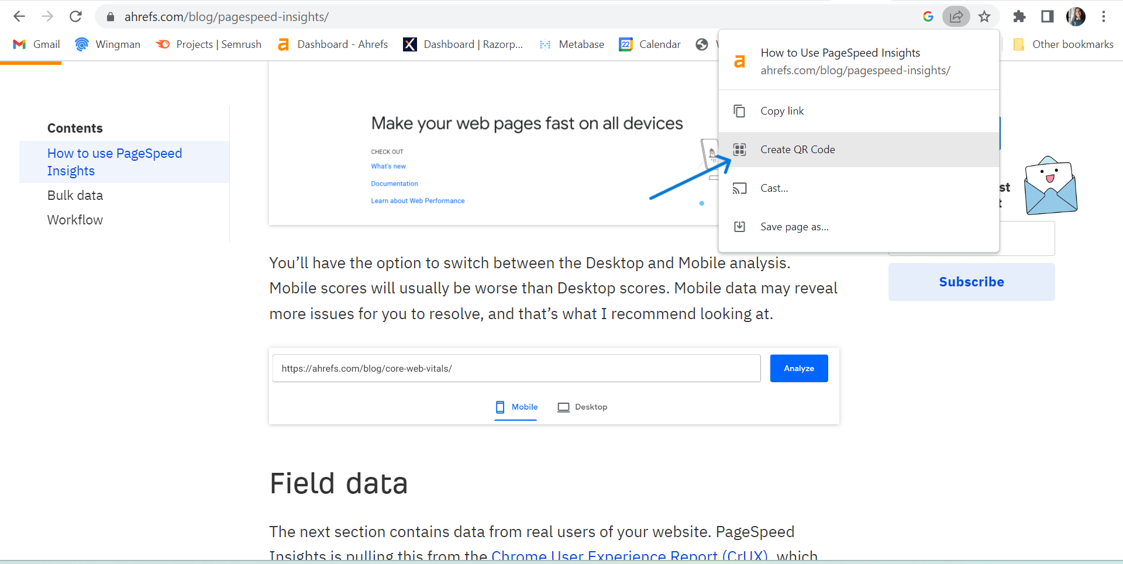Choose Create QR Code option
1123x564 pixels.
(797, 150)
